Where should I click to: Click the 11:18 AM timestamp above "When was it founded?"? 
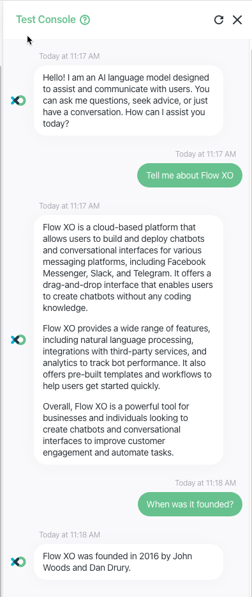click(x=205, y=482)
